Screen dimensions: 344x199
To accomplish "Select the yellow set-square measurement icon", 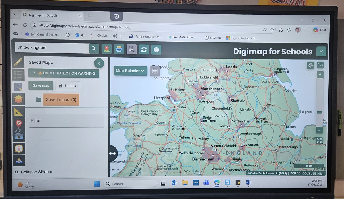I will point(19,112).
